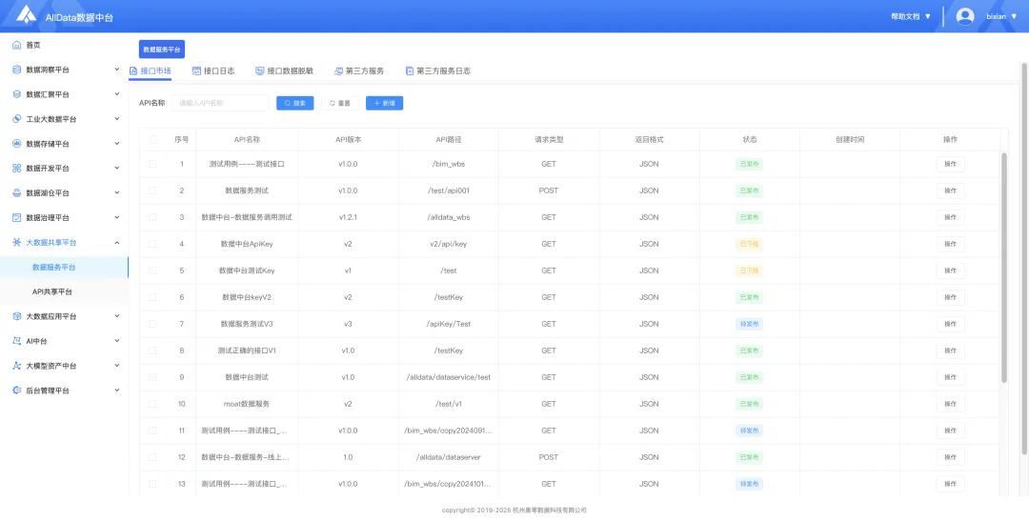Switch to the 第三方服务日志 tab

click(x=437, y=70)
